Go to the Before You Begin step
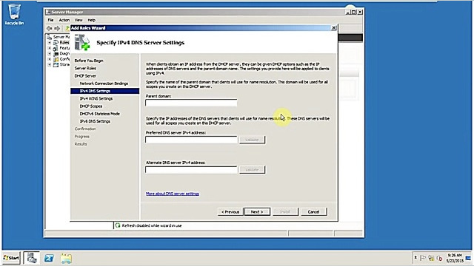Viewport: 474px width, 266px height. pos(89,61)
